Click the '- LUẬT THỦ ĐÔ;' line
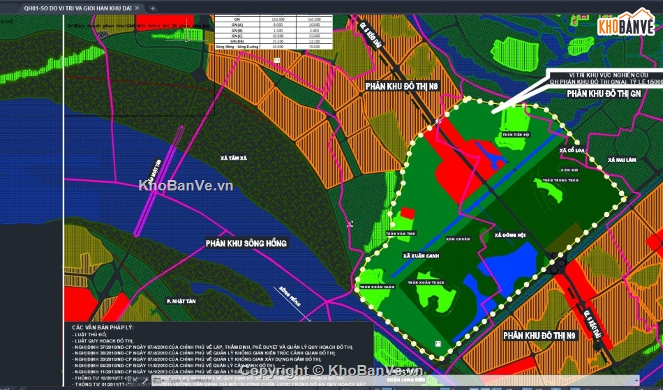This screenshot has height=390, width=663. (x=89, y=334)
